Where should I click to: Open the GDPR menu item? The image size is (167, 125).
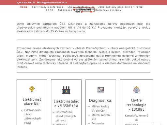50,10
